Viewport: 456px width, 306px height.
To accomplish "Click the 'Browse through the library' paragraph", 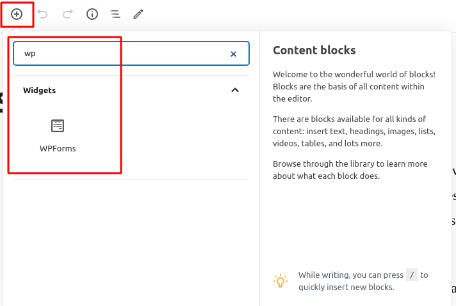I will click(349, 170).
